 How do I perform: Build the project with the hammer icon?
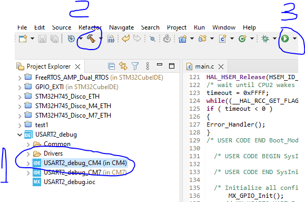point(91,39)
